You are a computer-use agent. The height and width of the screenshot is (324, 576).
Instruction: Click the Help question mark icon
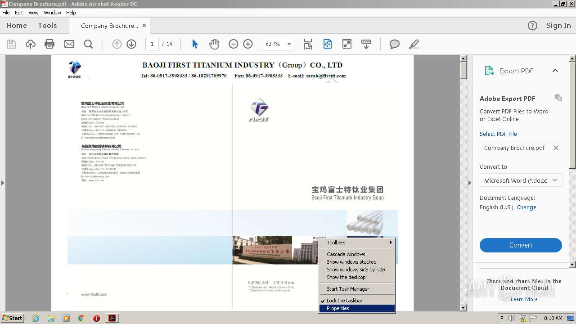532,26
